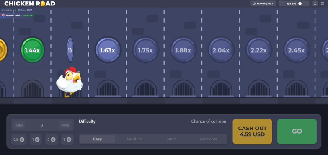Click the +$192.00 win amount
Image resolution: width=328 pixels, height=155 pixels.
[x=28, y=15]
